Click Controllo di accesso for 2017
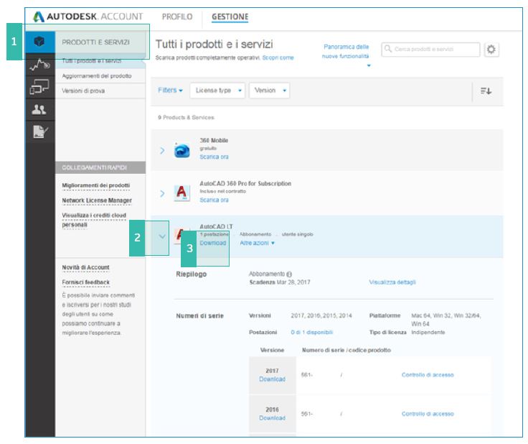528x444 pixels. 428,374
